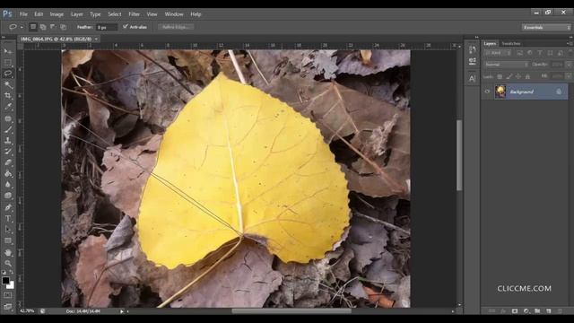Collapse the right panels double arrow
574x323 pixels.
coord(570,38)
